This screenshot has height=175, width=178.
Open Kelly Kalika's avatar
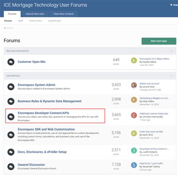(x=134, y=100)
